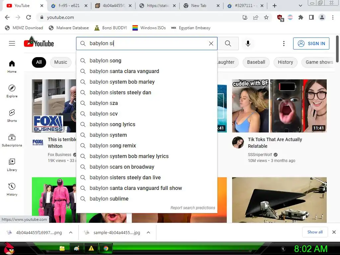Screen dimensions: 340x255
Task: Open the YouTube hamburger guide menu
Action: [x=12, y=43]
